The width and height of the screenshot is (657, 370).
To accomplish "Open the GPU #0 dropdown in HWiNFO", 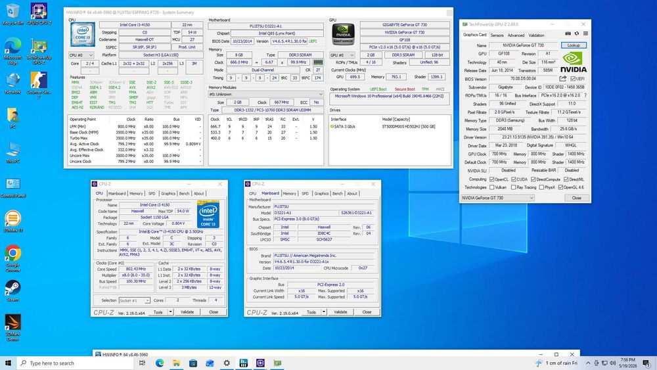I will tap(342, 55).
